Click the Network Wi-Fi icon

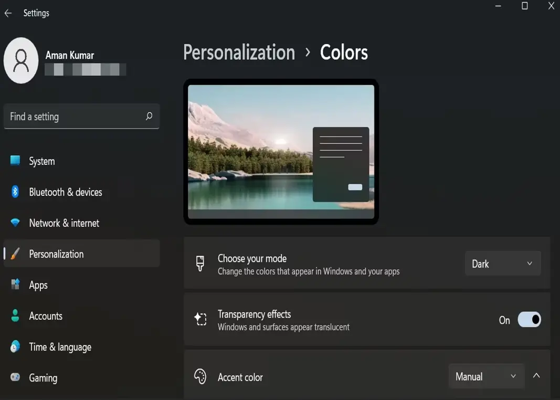click(15, 223)
